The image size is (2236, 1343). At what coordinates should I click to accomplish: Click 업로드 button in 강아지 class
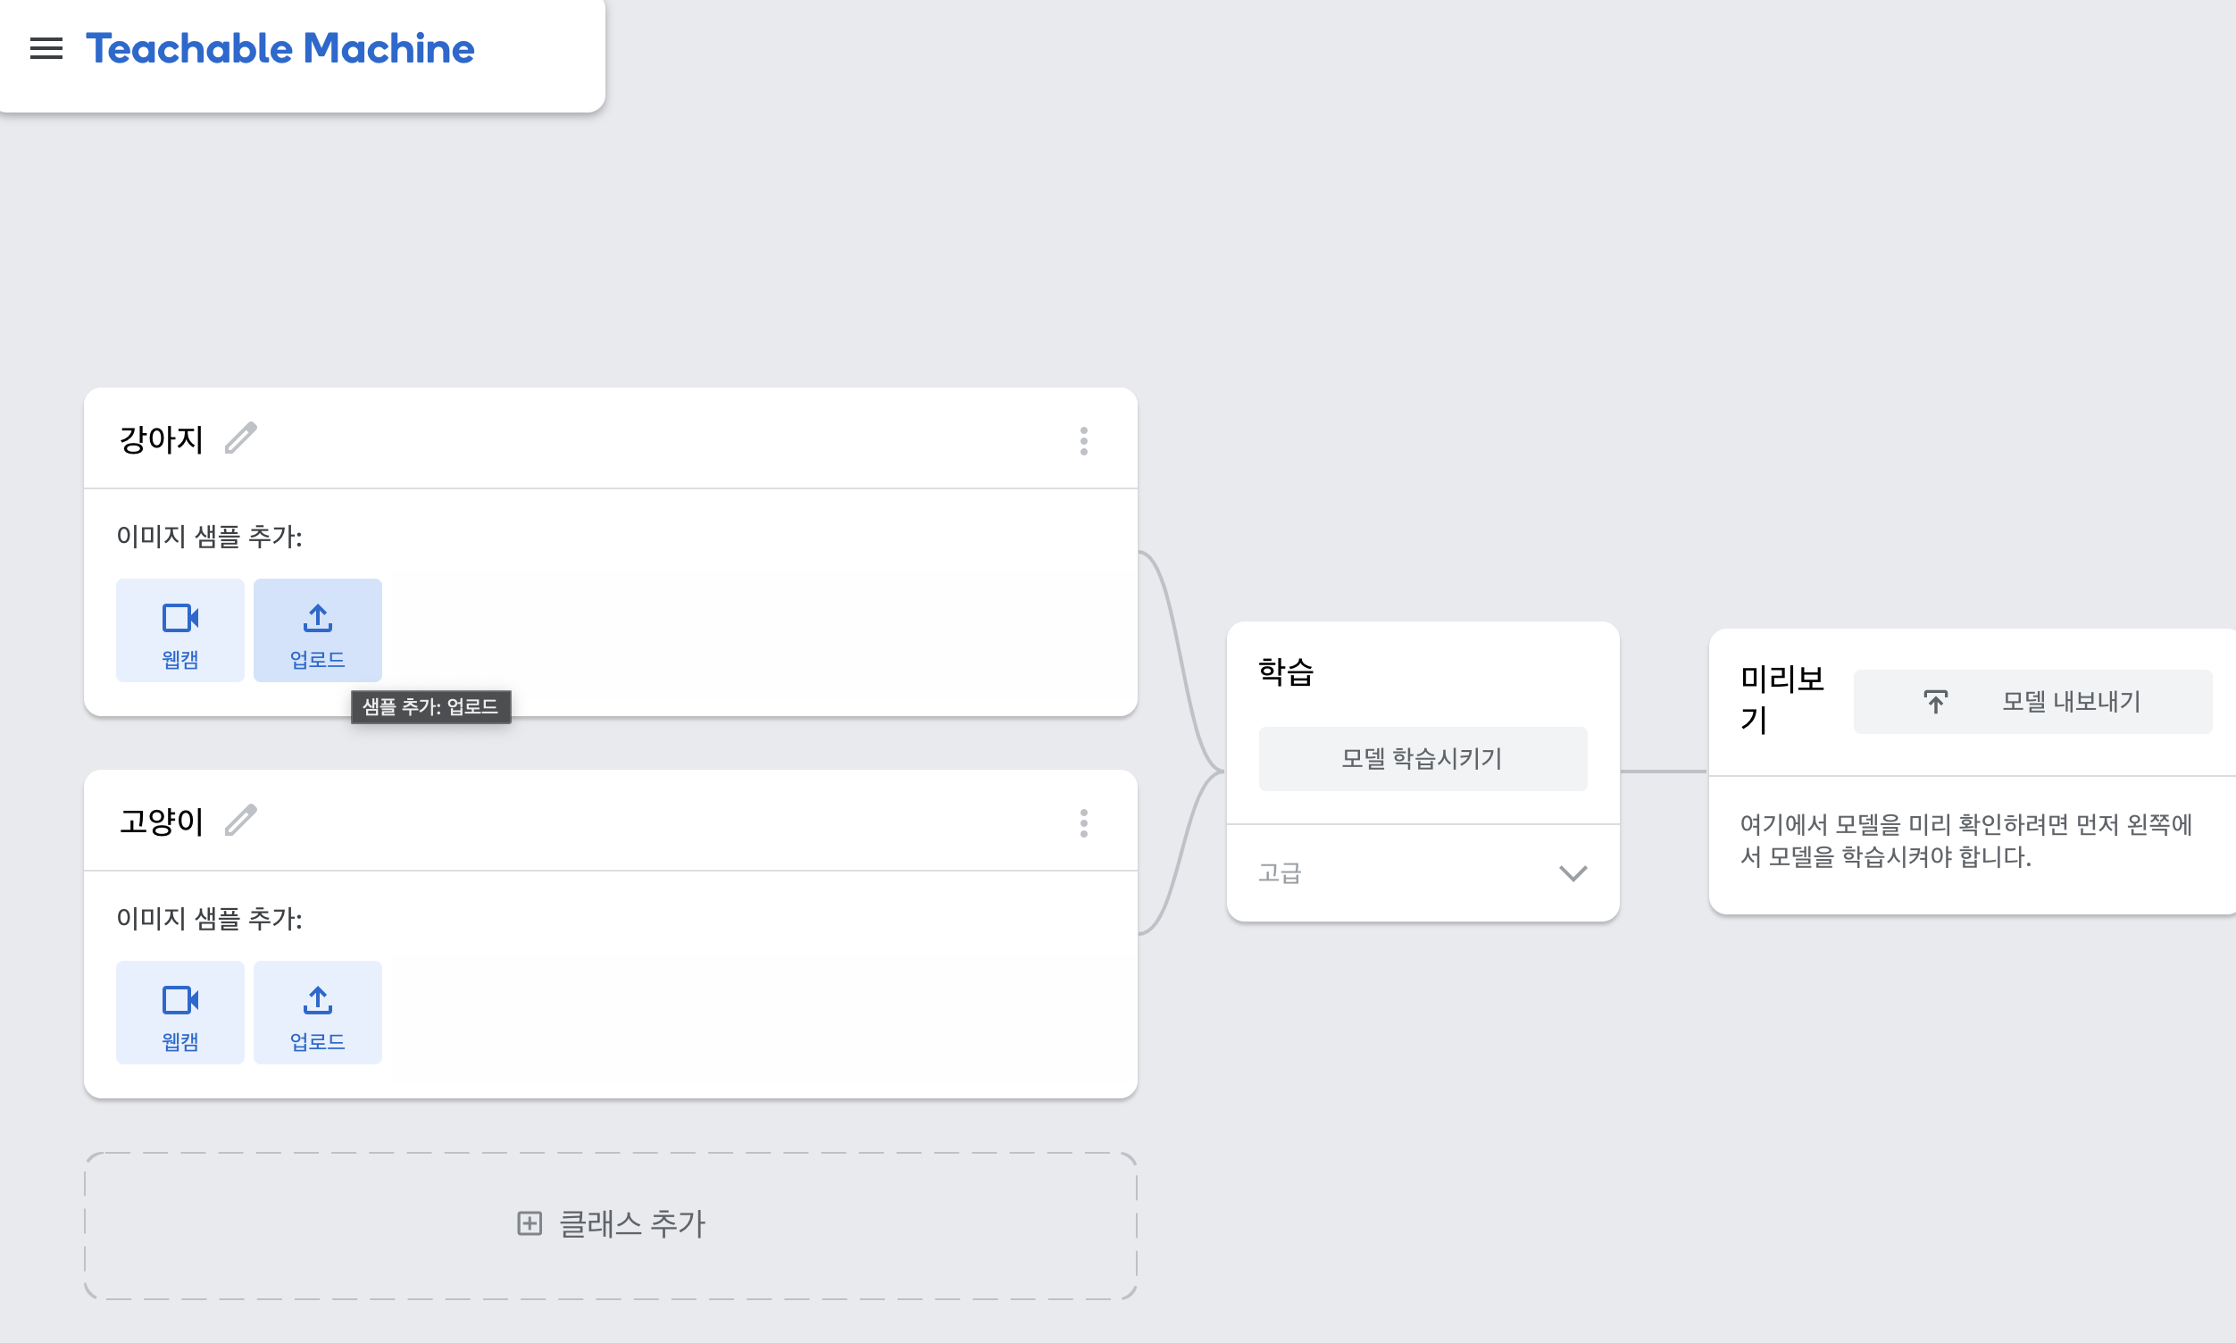318,630
